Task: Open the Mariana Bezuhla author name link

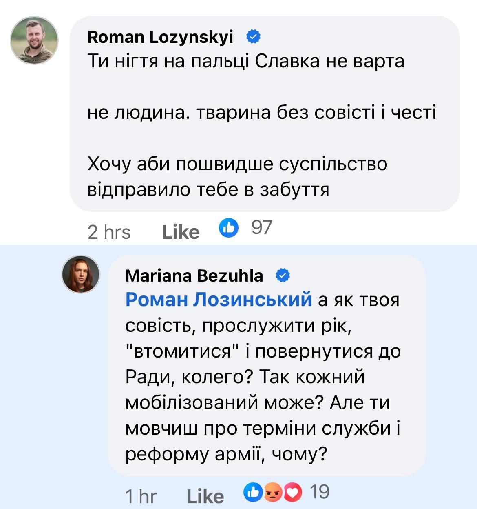Action: point(194,276)
